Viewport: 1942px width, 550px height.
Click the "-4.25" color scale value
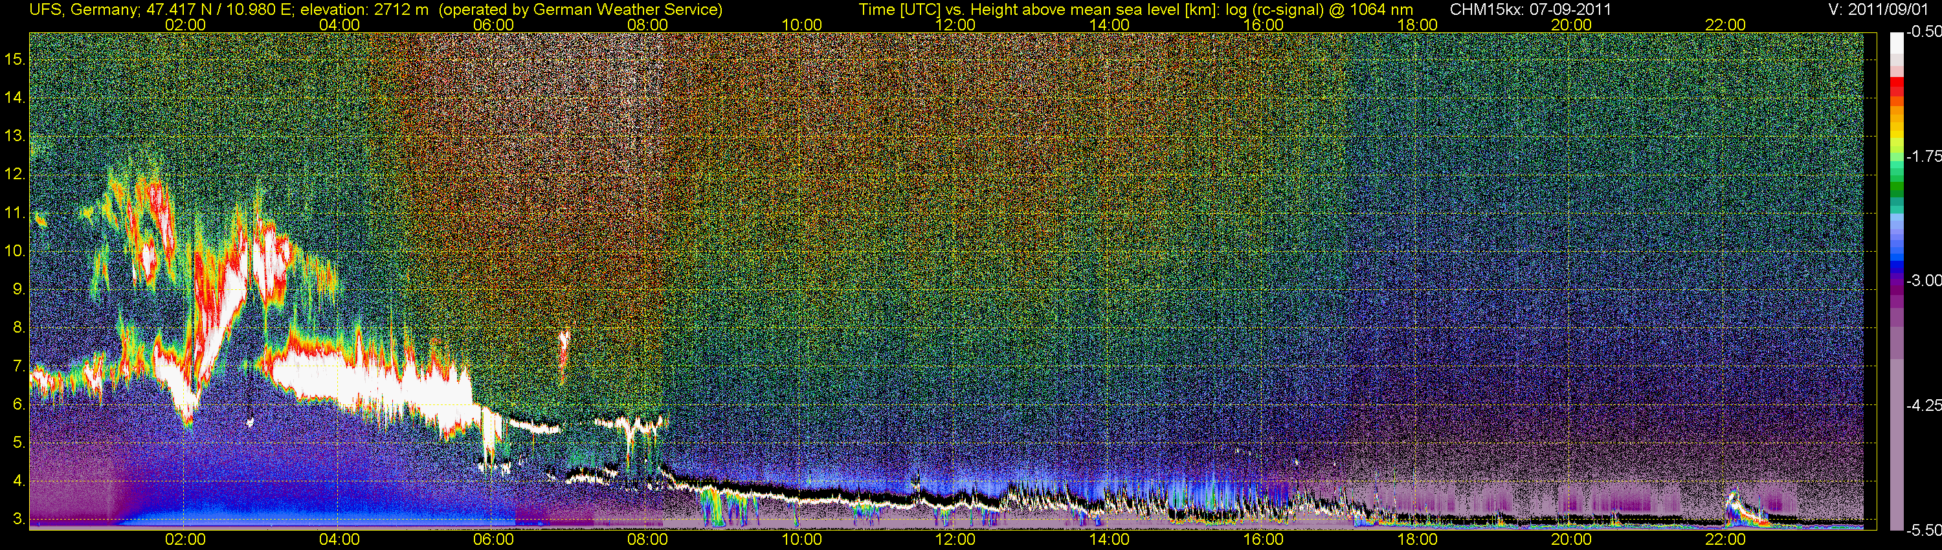[1923, 405]
